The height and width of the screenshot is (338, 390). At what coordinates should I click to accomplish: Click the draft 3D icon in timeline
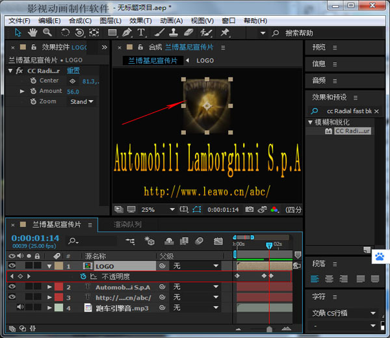coord(149,240)
